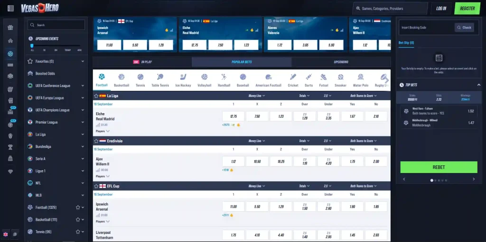486x242 pixels.
Task: Expand Players under Ajax Willem II
Action: [x=103, y=176]
